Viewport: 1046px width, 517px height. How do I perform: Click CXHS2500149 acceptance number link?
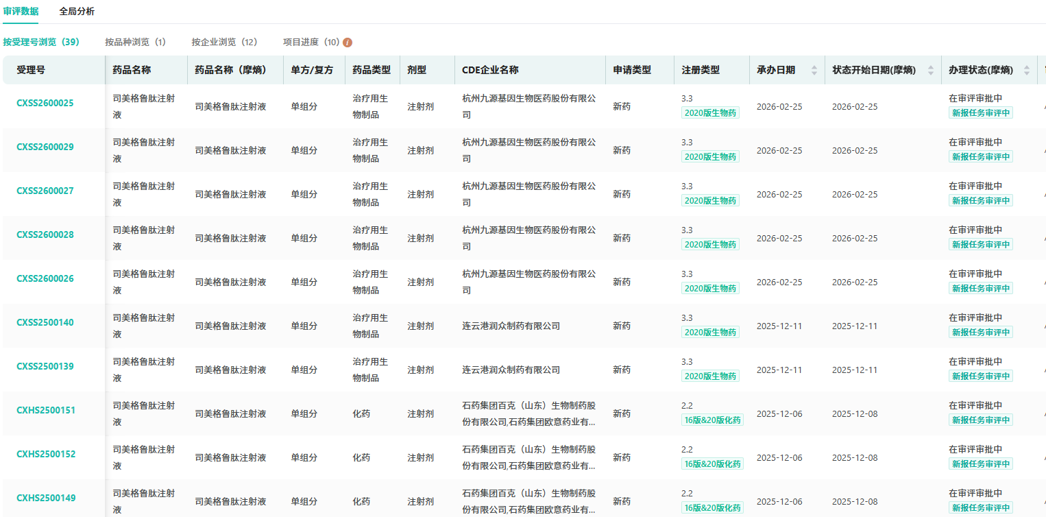[46, 498]
